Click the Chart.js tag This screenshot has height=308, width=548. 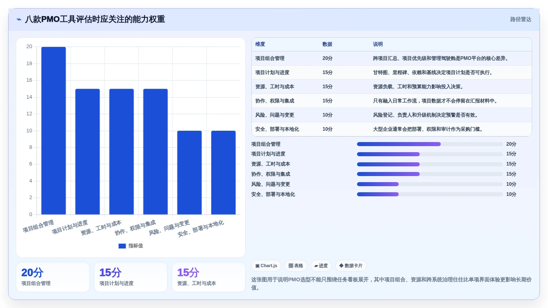click(x=266, y=266)
